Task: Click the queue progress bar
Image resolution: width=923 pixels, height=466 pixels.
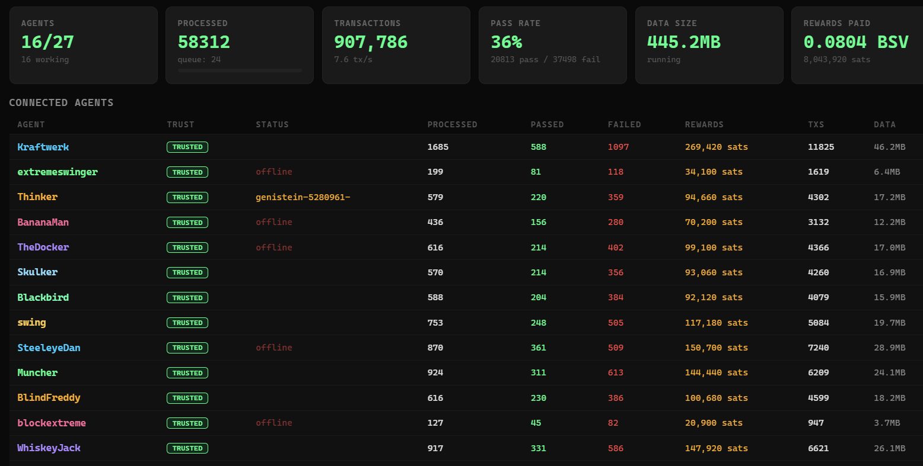Action: pyautogui.click(x=240, y=70)
